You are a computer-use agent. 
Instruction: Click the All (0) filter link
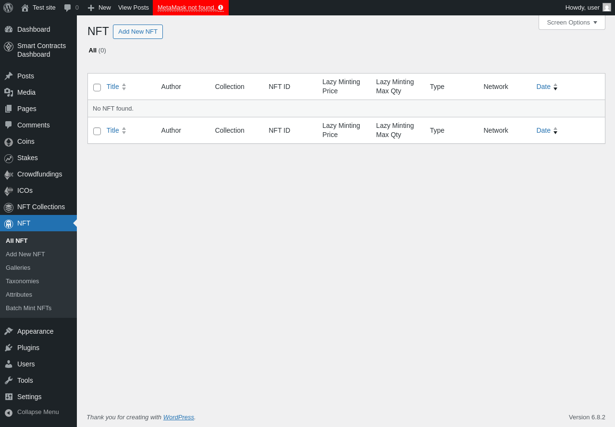pos(97,50)
